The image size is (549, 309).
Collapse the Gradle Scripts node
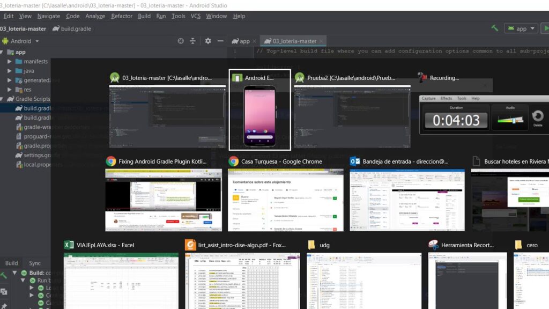(2, 99)
